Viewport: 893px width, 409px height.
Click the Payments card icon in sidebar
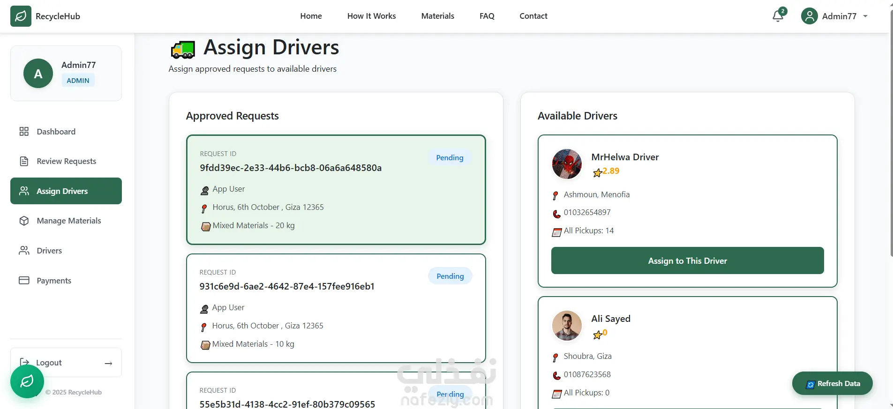24,281
